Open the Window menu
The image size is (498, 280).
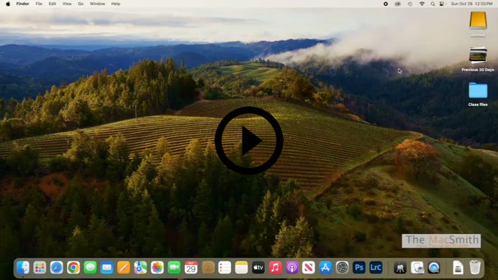[97, 4]
